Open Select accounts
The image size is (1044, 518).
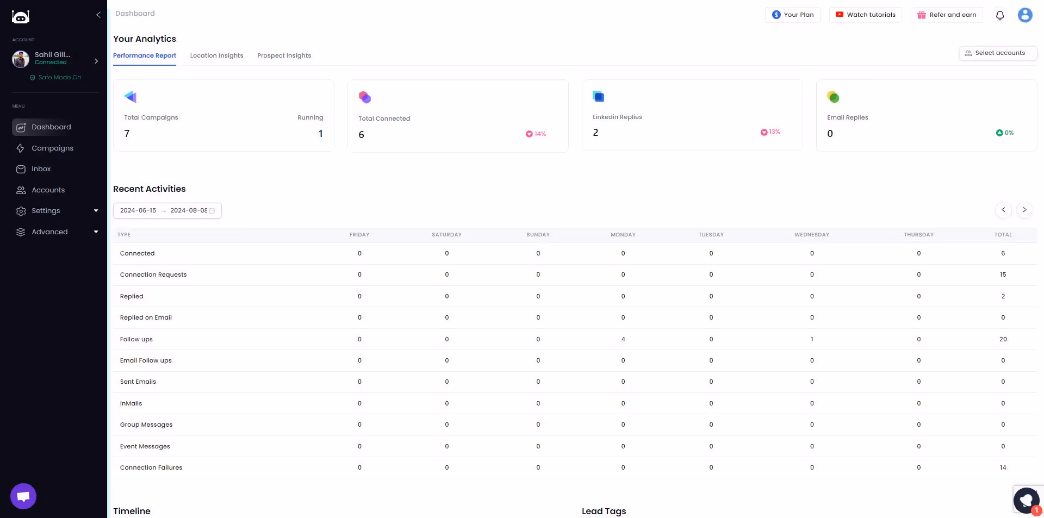tap(998, 53)
